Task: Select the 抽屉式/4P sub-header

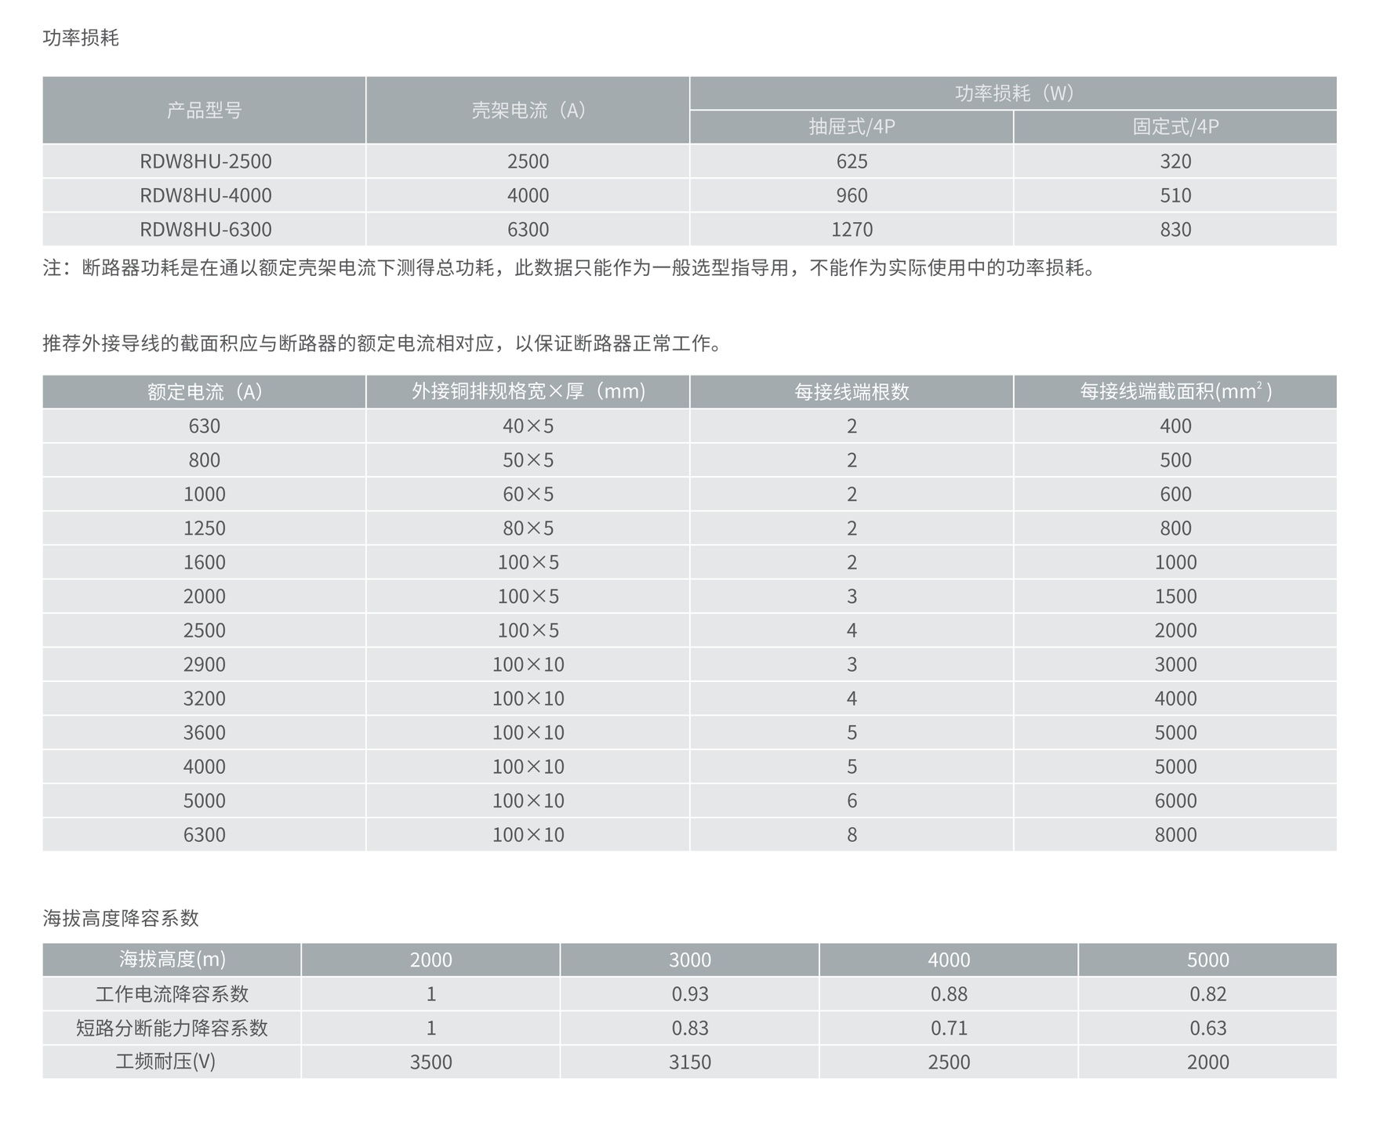Action: [x=852, y=127]
